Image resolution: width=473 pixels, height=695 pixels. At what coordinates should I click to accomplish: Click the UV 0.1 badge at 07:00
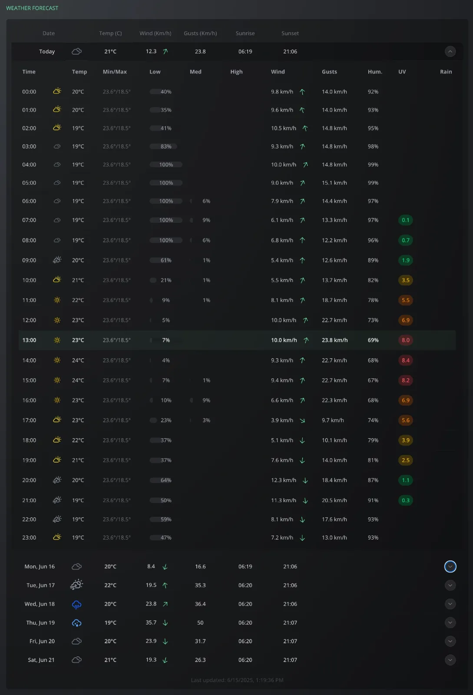(x=406, y=220)
